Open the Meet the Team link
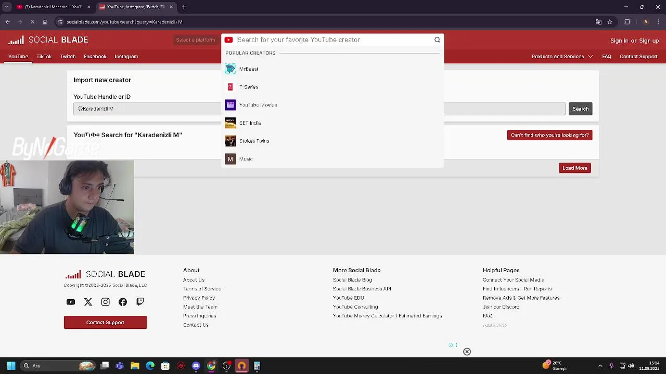The image size is (666, 374). click(200, 307)
